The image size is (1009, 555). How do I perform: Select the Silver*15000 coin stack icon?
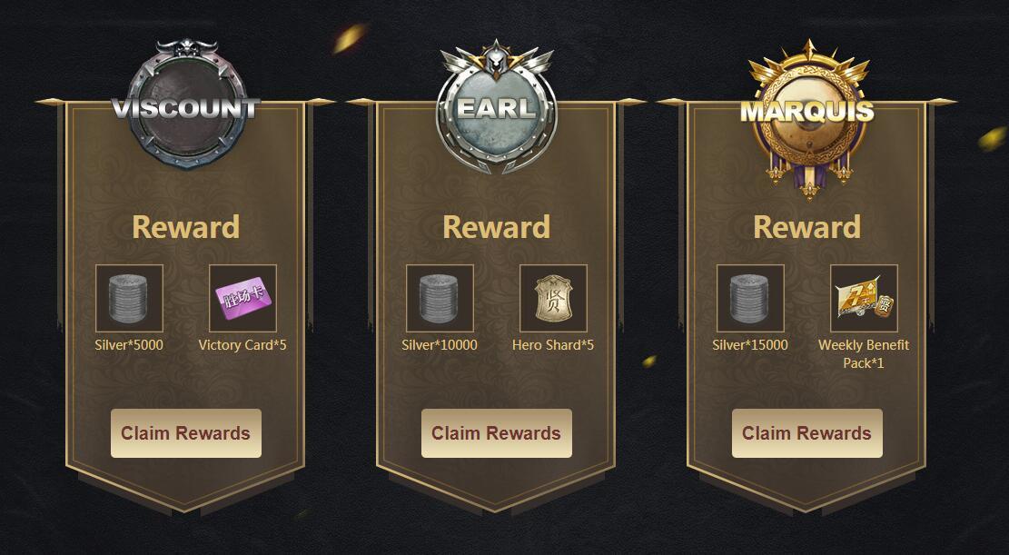pyautogui.click(x=750, y=298)
